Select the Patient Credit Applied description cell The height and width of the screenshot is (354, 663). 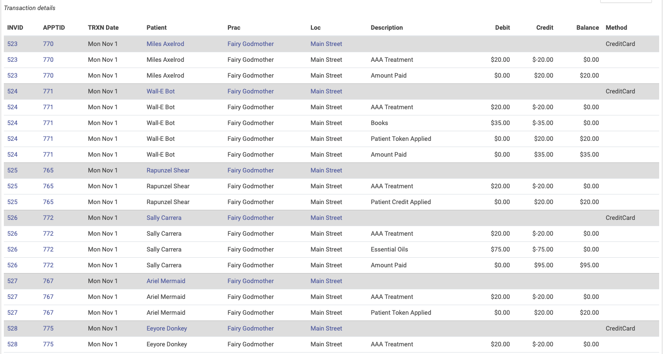coord(401,202)
